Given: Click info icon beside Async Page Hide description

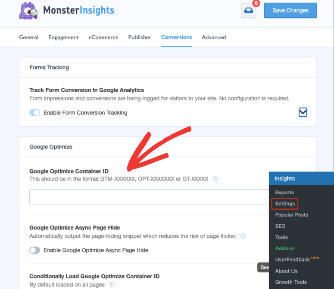Looking at the screenshot, I should tap(243, 236).
